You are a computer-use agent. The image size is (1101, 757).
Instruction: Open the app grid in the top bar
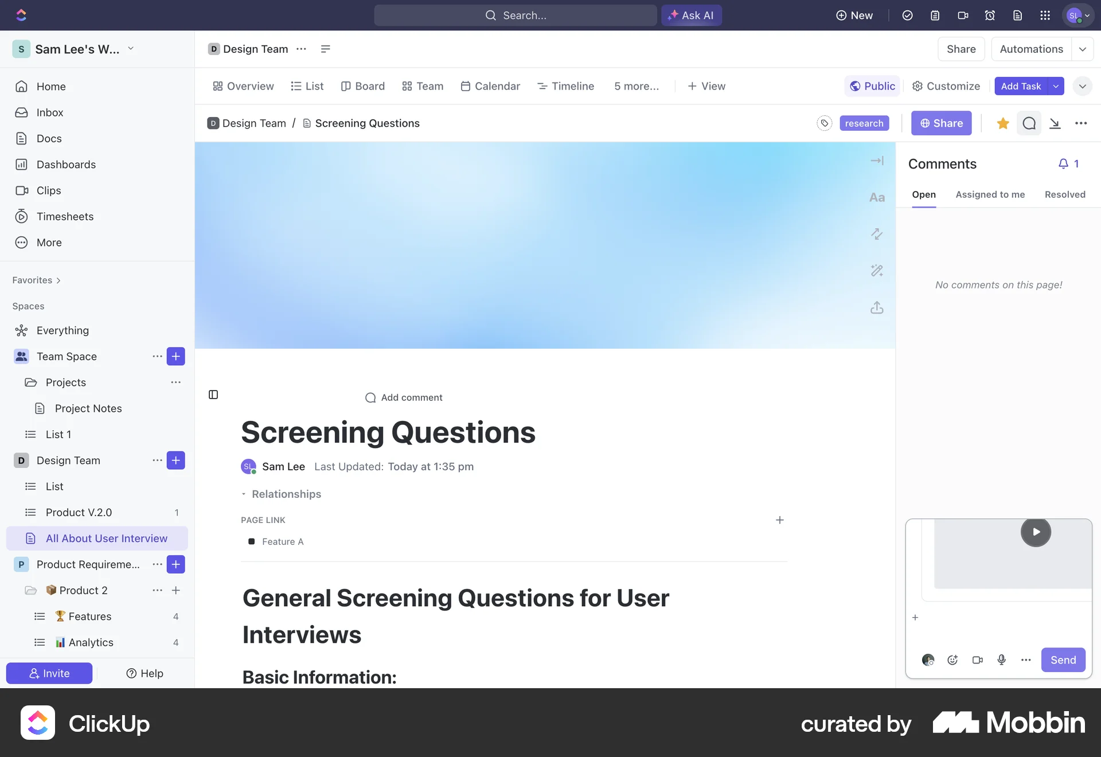coord(1045,15)
